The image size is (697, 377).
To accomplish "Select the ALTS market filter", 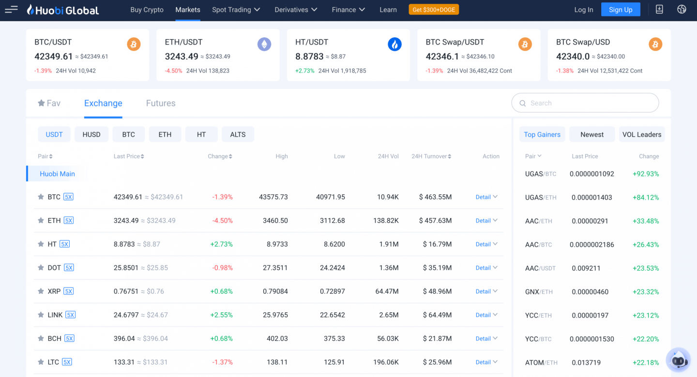I will tap(238, 134).
